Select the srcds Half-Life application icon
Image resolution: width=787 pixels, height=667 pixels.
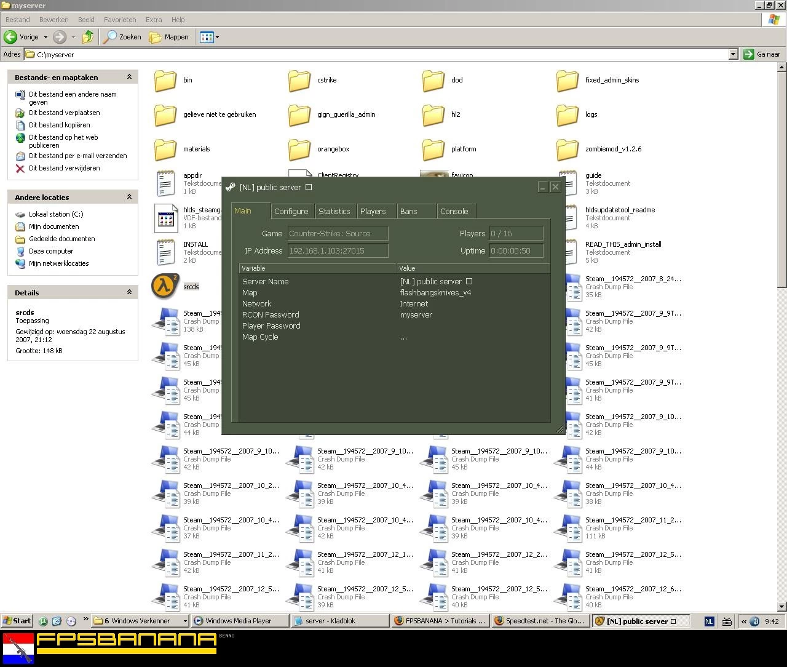pos(165,286)
